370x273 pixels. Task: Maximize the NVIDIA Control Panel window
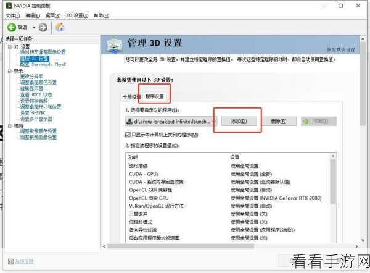coord(340,6)
